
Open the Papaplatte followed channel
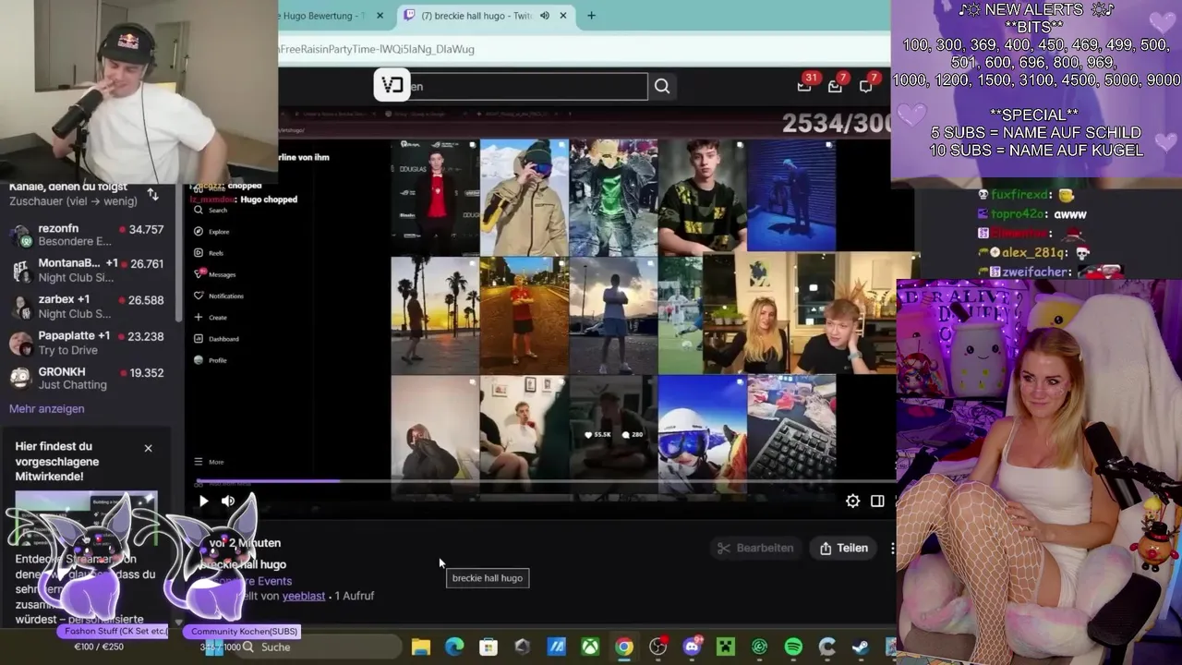point(86,343)
